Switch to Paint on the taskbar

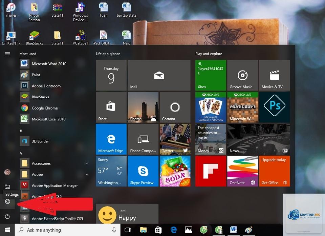248,230
